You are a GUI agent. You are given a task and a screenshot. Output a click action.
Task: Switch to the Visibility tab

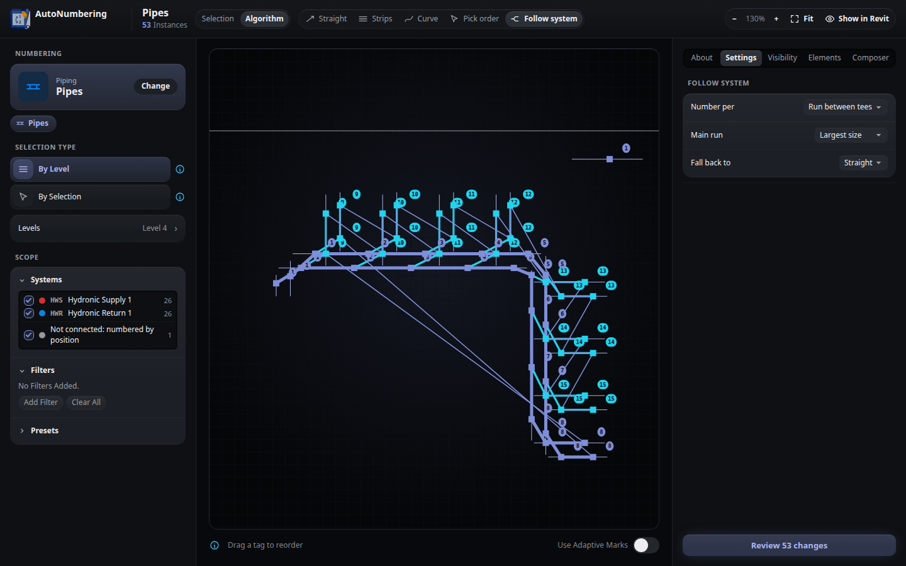pos(782,58)
